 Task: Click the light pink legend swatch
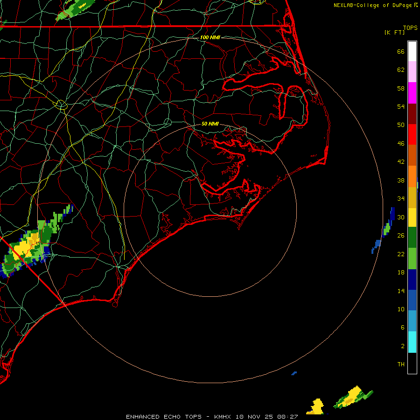click(x=412, y=72)
